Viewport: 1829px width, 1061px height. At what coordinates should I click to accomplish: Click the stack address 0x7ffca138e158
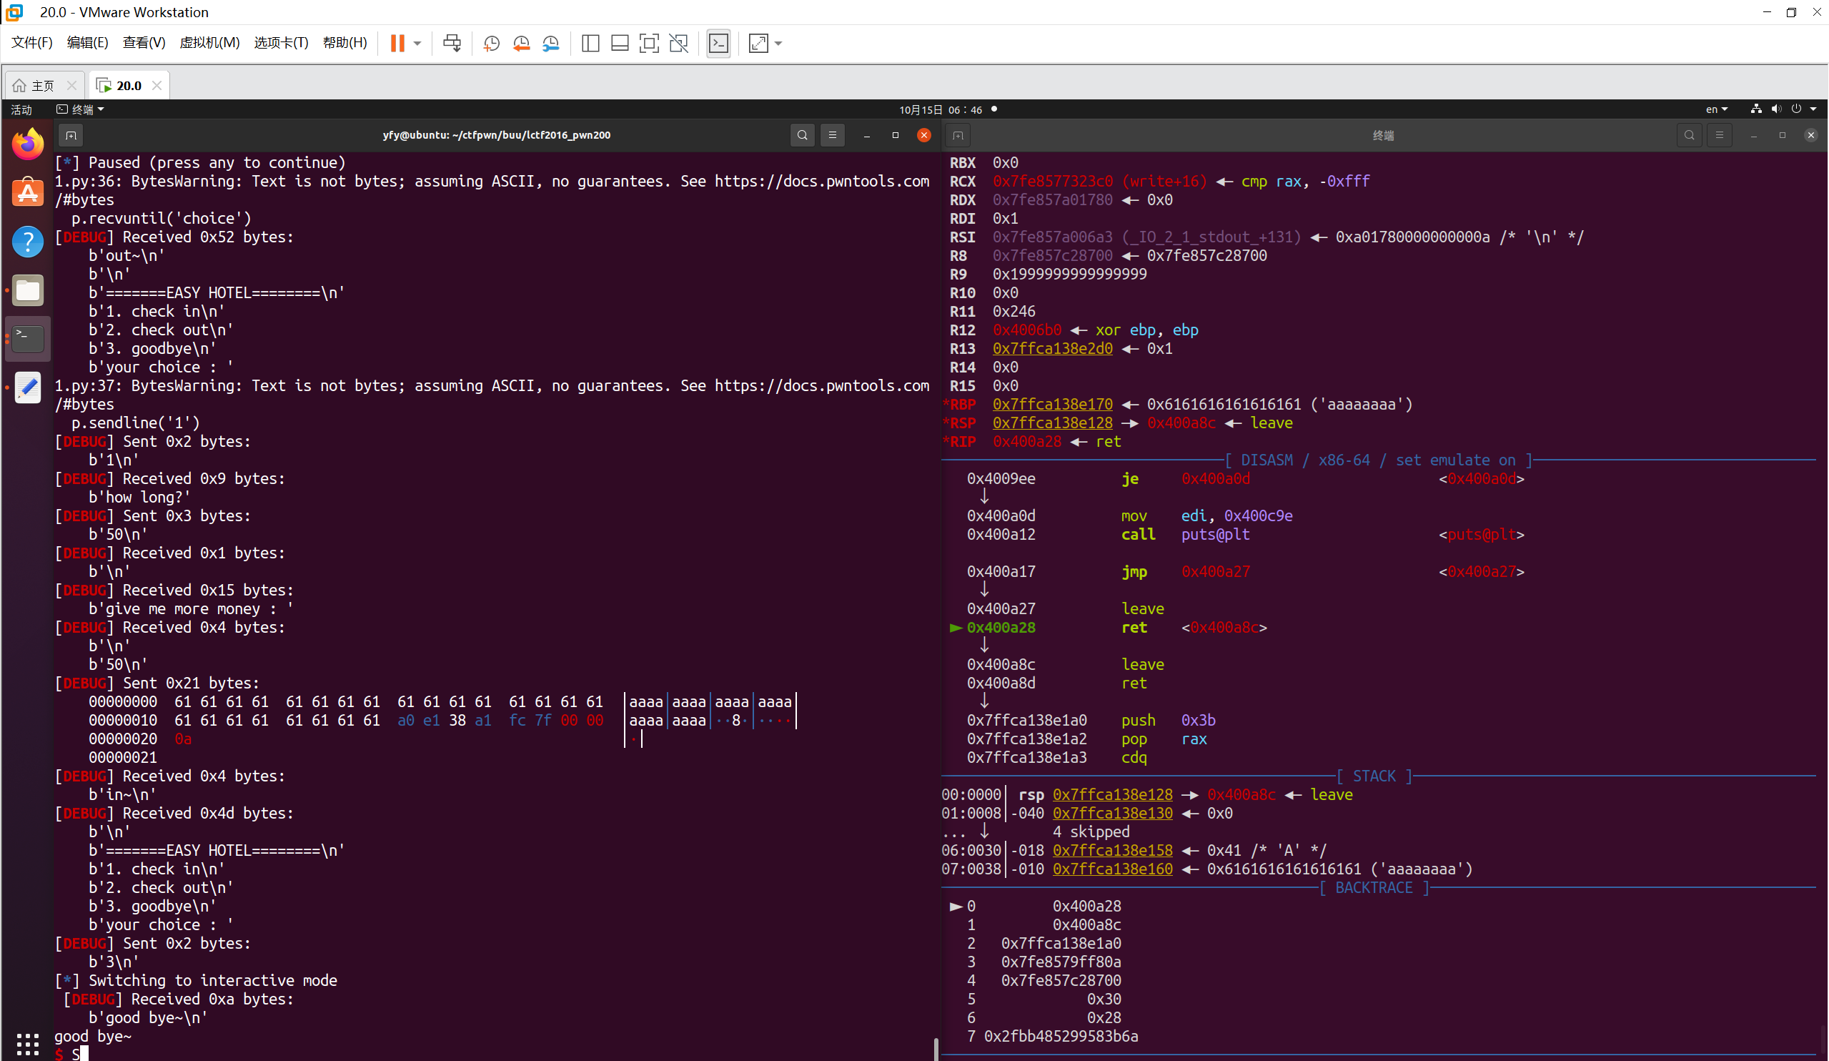tap(1113, 850)
